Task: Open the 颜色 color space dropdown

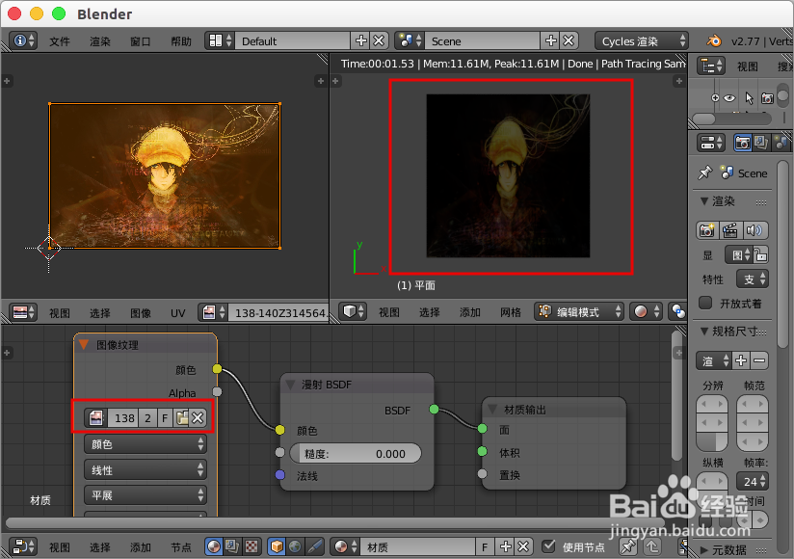Action: coord(146,444)
